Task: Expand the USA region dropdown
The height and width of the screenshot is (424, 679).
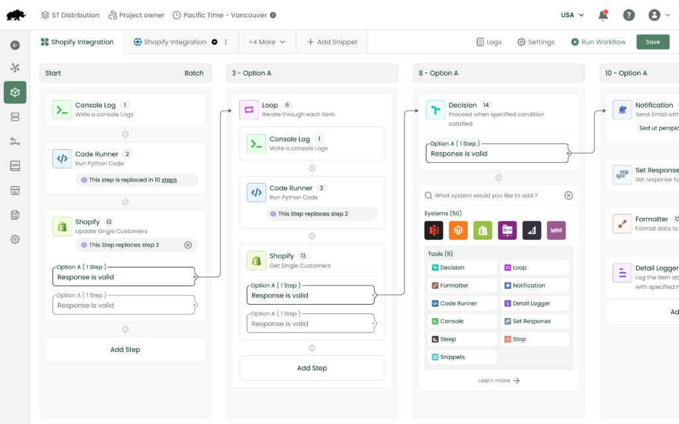Action: pyautogui.click(x=572, y=15)
